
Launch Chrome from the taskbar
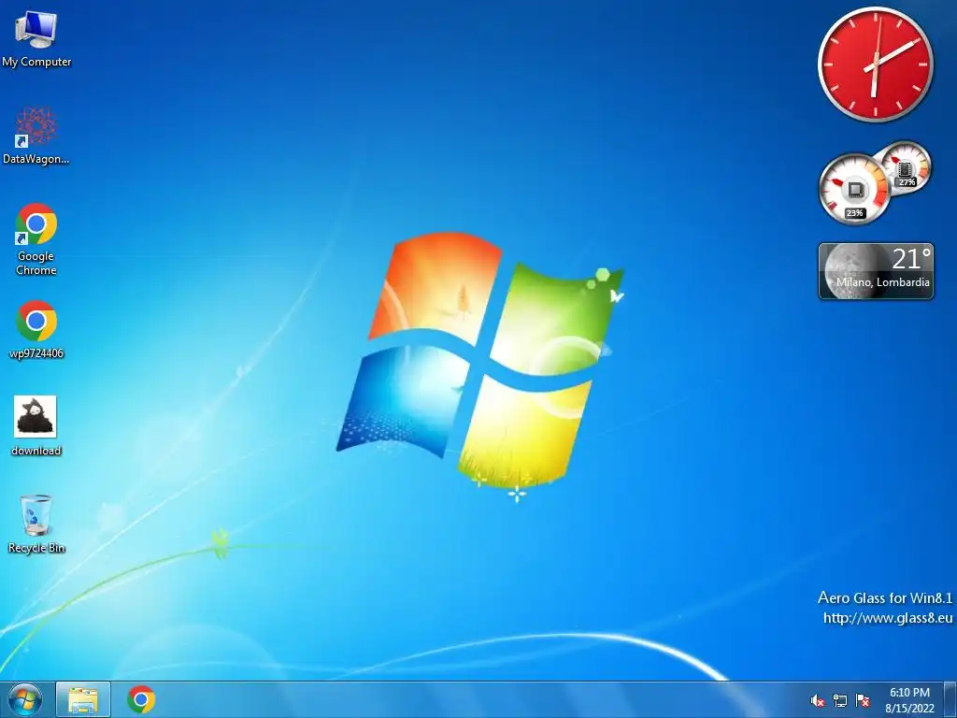[141, 699]
